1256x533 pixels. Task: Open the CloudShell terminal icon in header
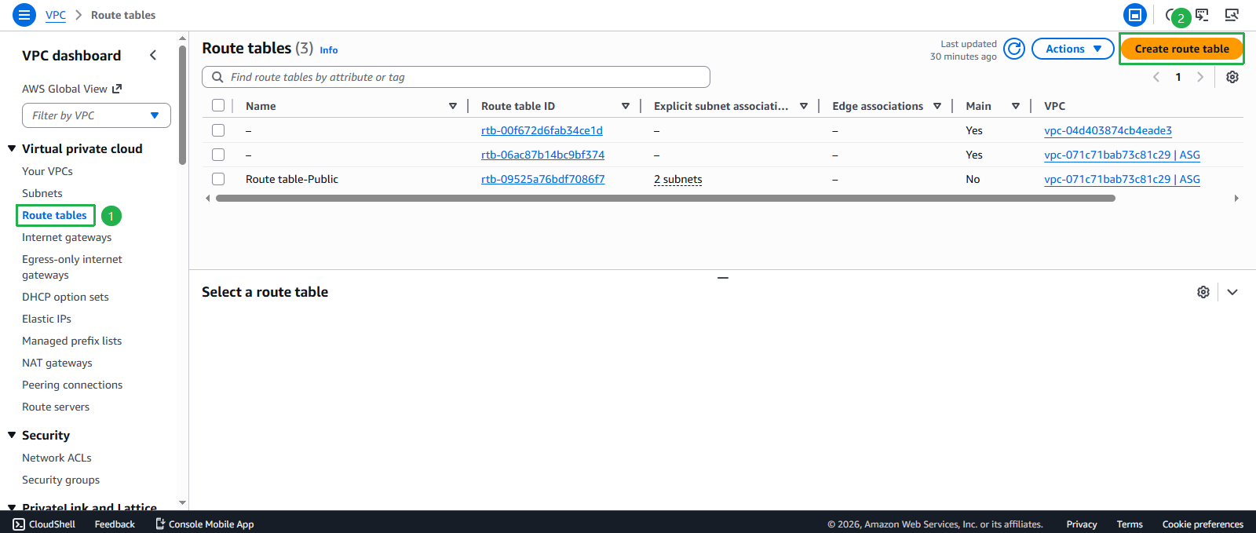coord(1203,14)
